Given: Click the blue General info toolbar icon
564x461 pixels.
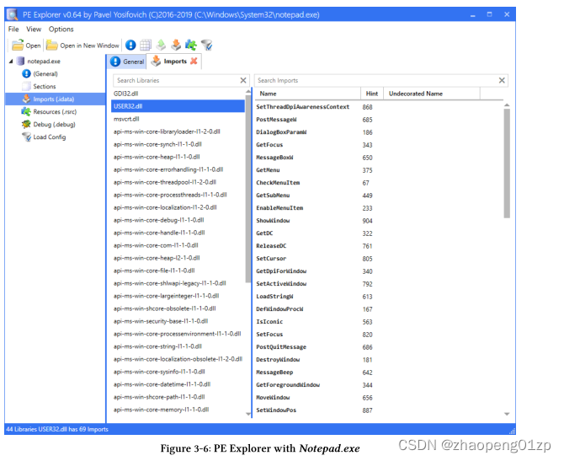Looking at the screenshot, I should coord(130,45).
